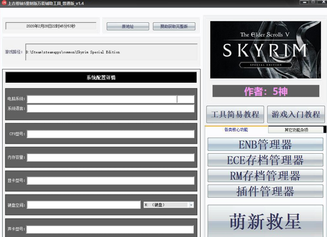Image resolution: width=327 pixels, height=237 pixels.
Task: Click the 硬盘空间 field
Action: [x=84, y=205]
